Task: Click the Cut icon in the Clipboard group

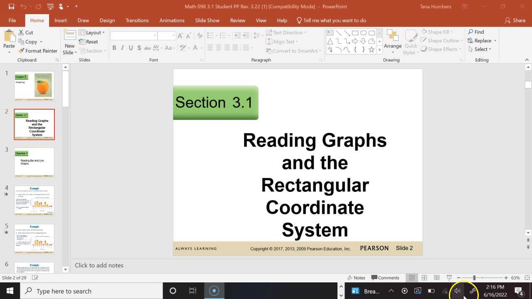Action: tap(21, 32)
